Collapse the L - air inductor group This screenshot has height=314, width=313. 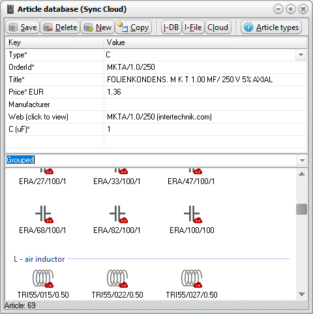point(39,259)
